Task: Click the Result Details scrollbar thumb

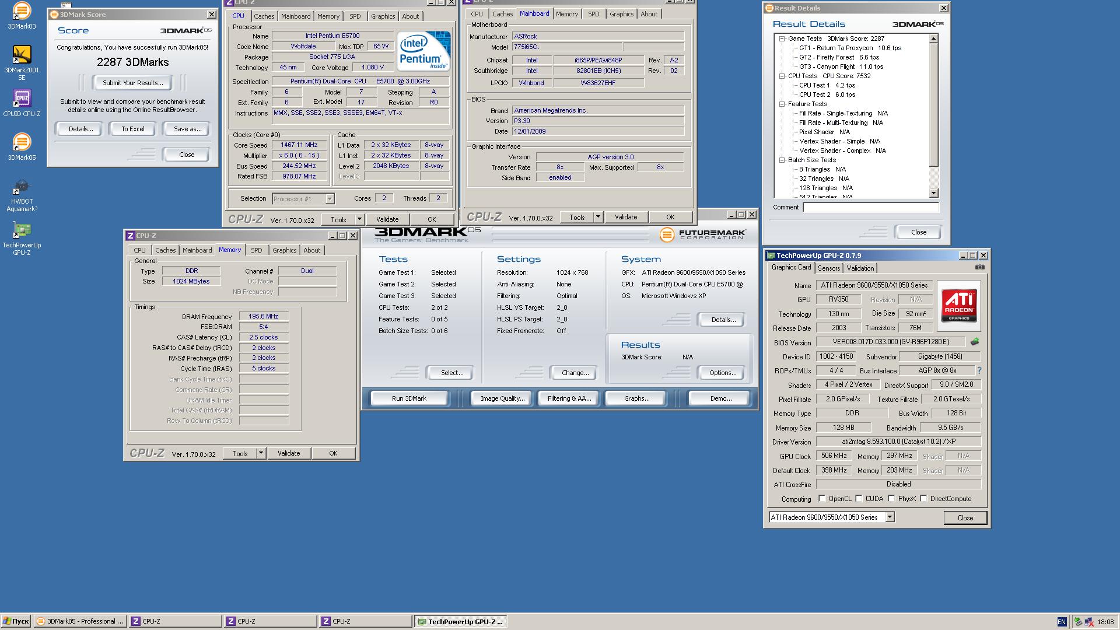Action: (x=933, y=105)
